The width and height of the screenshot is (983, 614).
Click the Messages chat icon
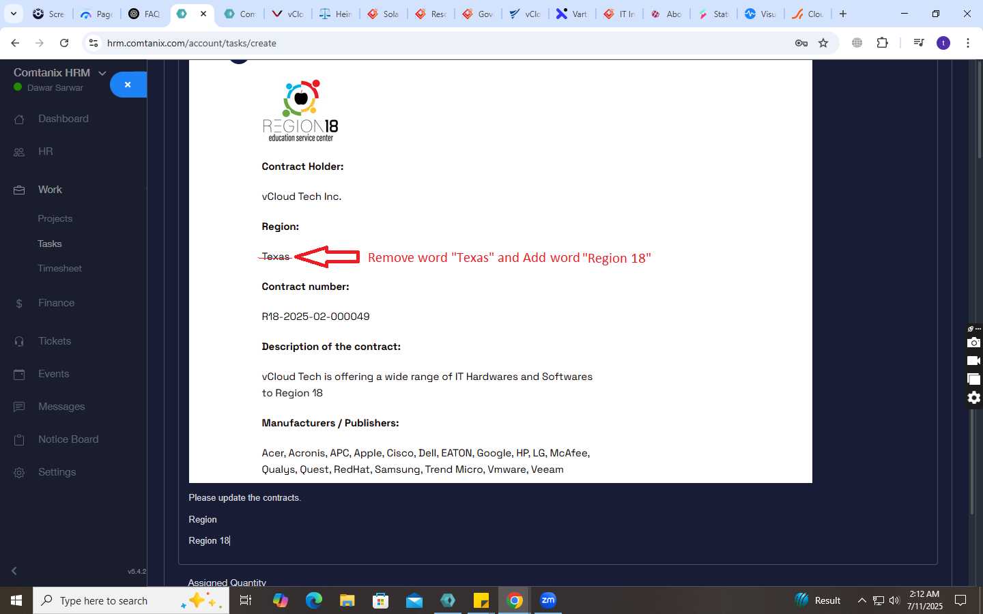click(x=19, y=407)
